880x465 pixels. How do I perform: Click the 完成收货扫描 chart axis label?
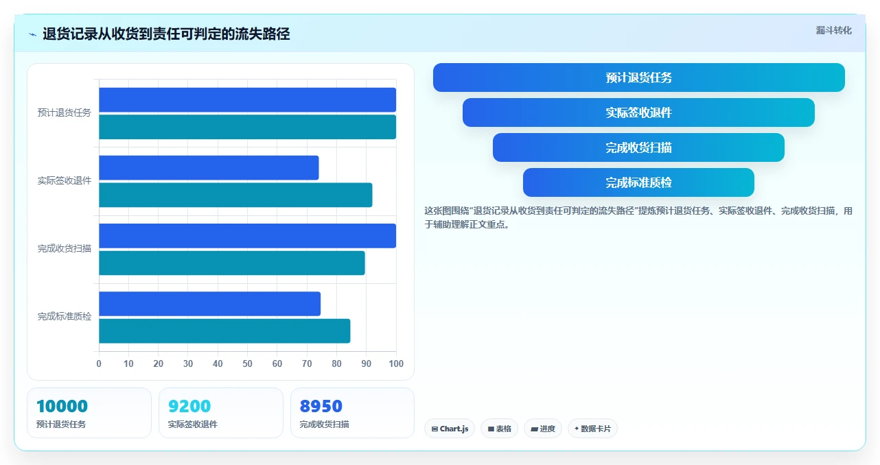point(65,249)
